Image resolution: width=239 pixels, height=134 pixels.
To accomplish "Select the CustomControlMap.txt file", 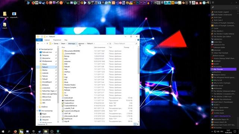I will [x=72, y=111].
